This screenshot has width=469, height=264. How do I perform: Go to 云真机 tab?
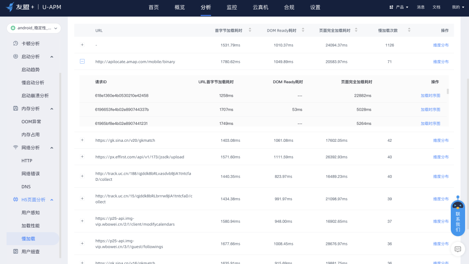tap(261, 7)
